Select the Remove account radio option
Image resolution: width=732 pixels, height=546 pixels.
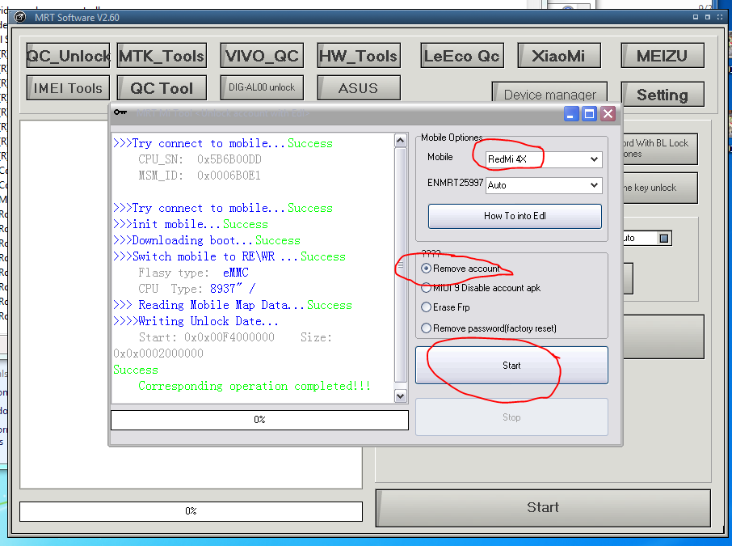pyautogui.click(x=461, y=269)
